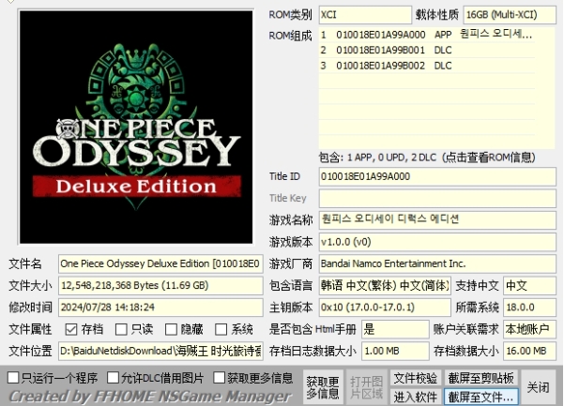Click the 获取更多信息 button
The image size is (564, 406).
pos(323,387)
